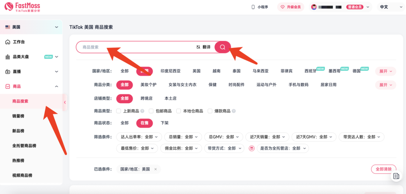
Task: Click the 全部清除 clear all button
Action: pos(384,169)
